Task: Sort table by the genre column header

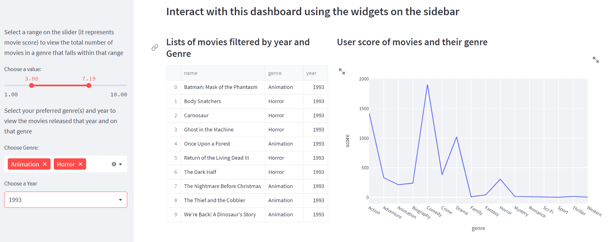Action: (275, 73)
